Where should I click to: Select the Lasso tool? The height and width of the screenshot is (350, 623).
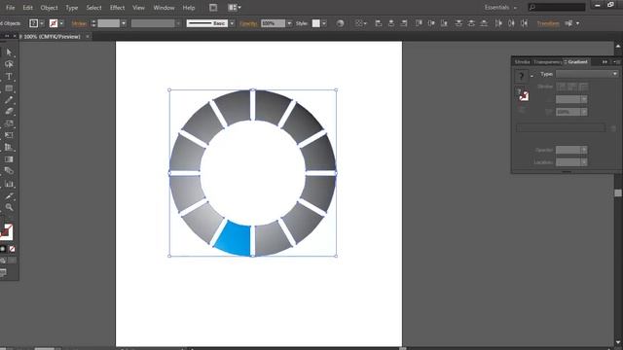[9, 64]
